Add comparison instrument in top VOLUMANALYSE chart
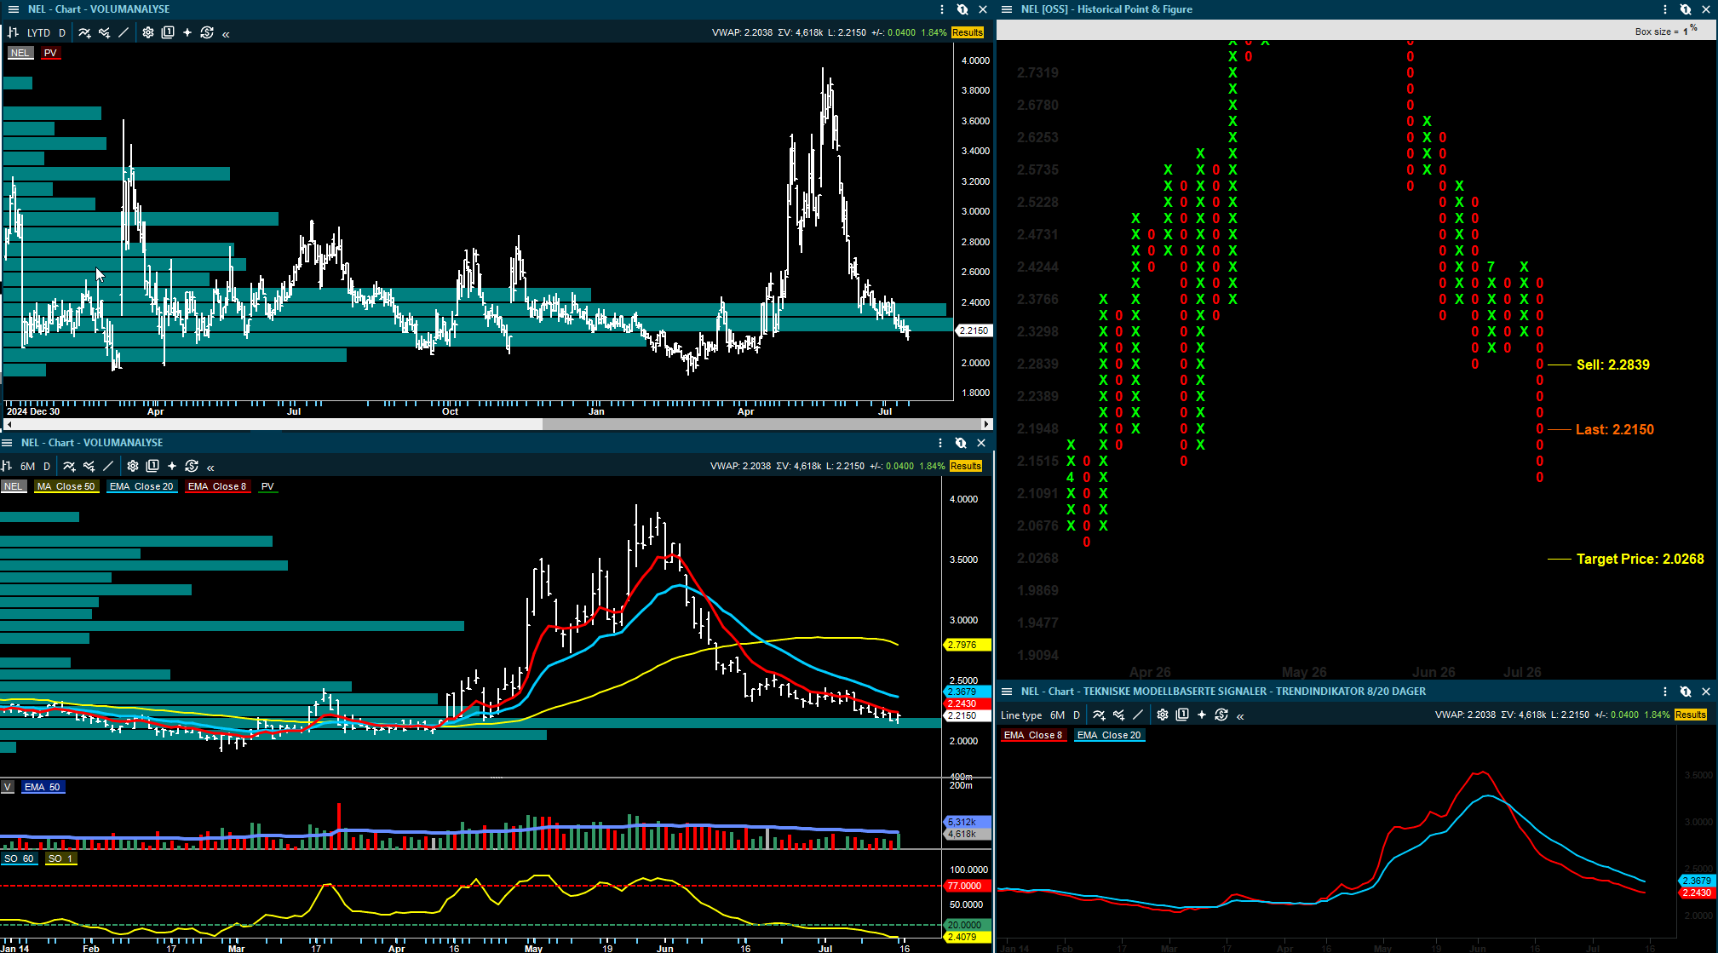Screen dimensions: 1718x953 pos(104,32)
